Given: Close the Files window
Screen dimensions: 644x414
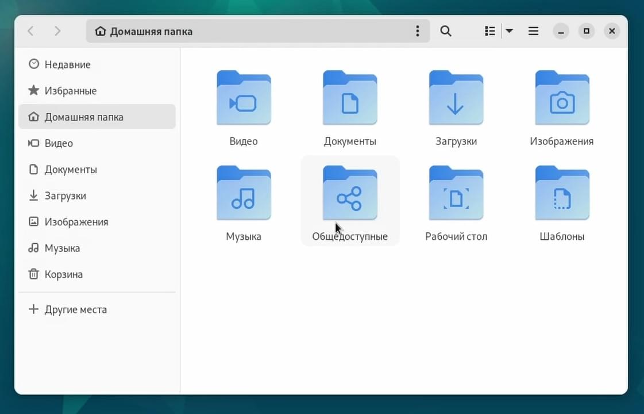Looking at the screenshot, I should pyautogui.click(x=612, y=31).
